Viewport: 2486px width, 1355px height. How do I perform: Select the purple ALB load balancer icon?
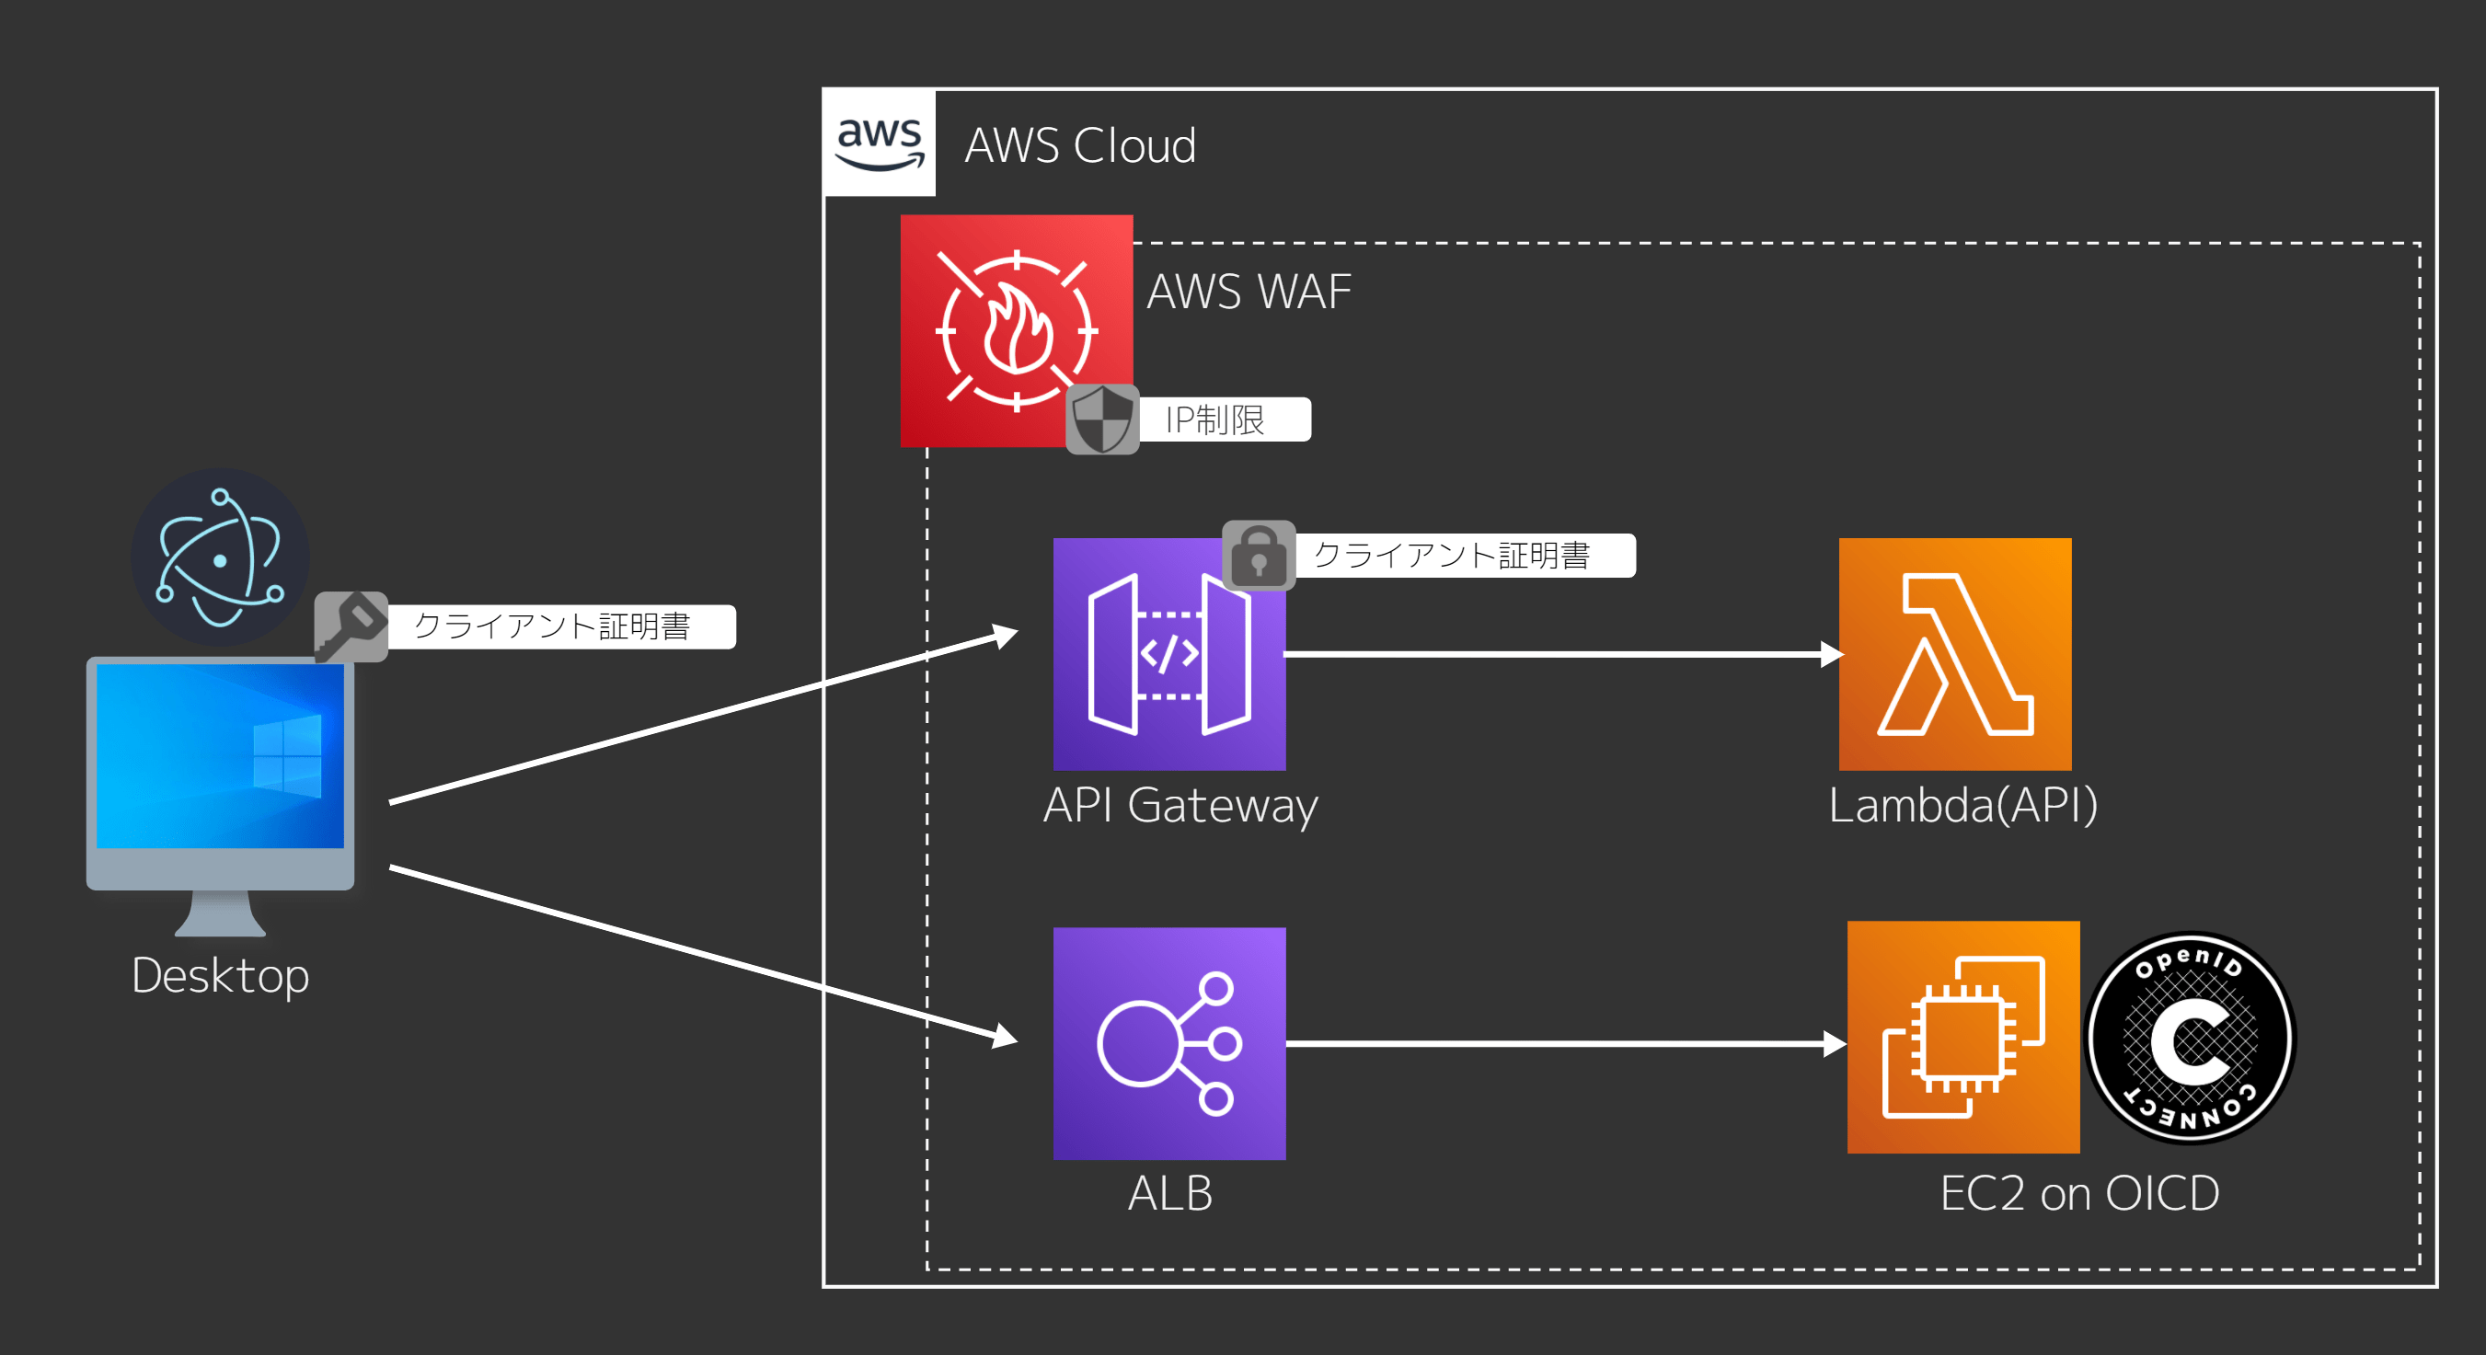1168,1043
